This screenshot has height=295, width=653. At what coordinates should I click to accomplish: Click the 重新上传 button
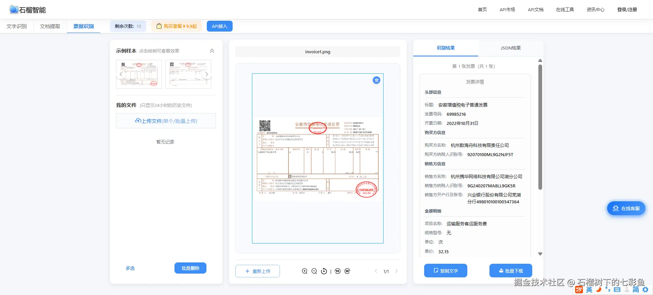pyautogui.click(x=257, y=271)
